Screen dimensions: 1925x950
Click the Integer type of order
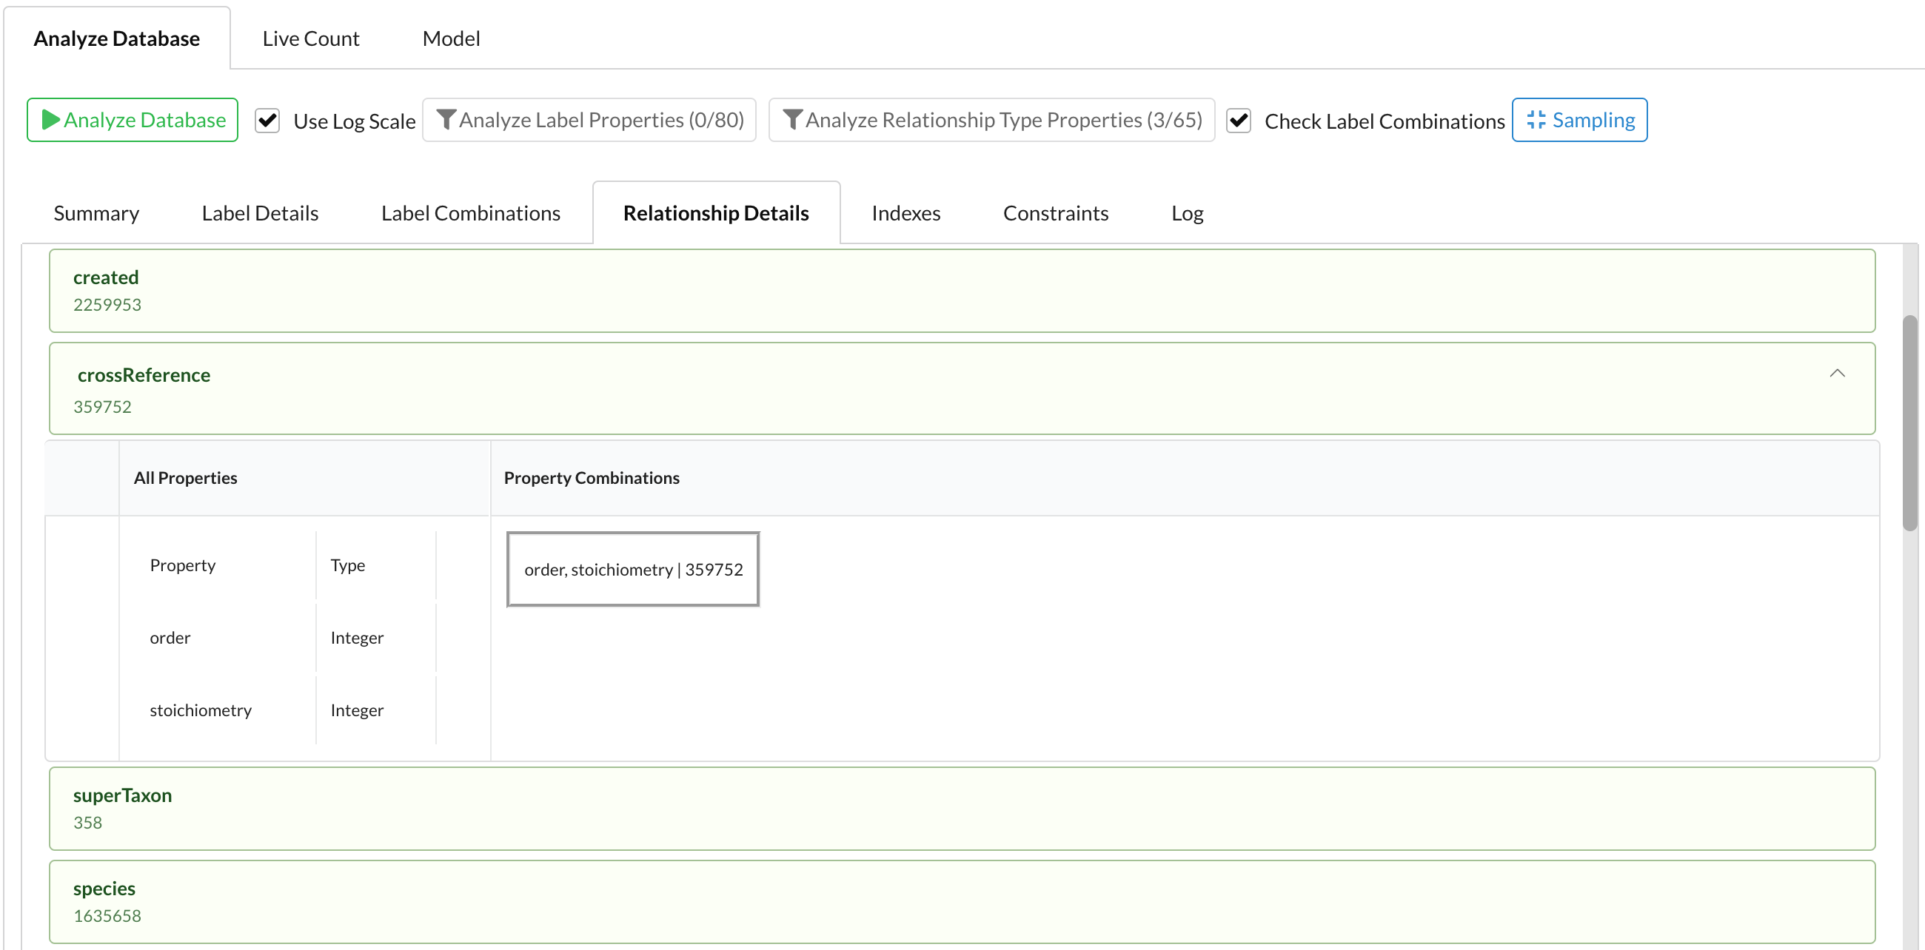357,638
